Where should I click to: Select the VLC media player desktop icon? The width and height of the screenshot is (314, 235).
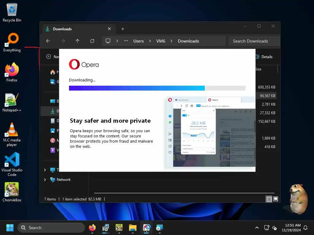point(12,134)
